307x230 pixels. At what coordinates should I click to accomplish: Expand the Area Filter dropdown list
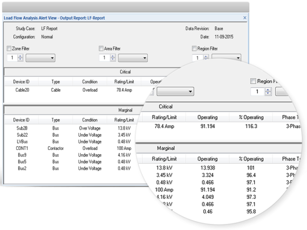133,58
